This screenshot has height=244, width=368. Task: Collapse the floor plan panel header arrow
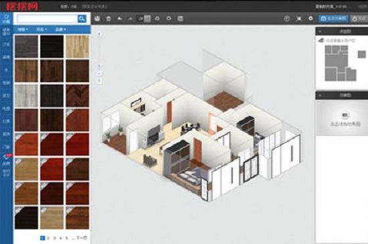pyautogui.click(x=320, y=31)
